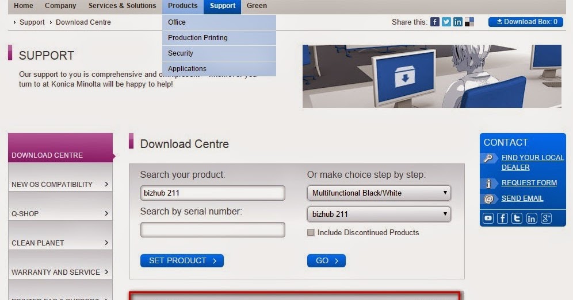Open bizhub 211 model dropdown
This screenshot has width=573, height=300.
(x=379, y=214)
